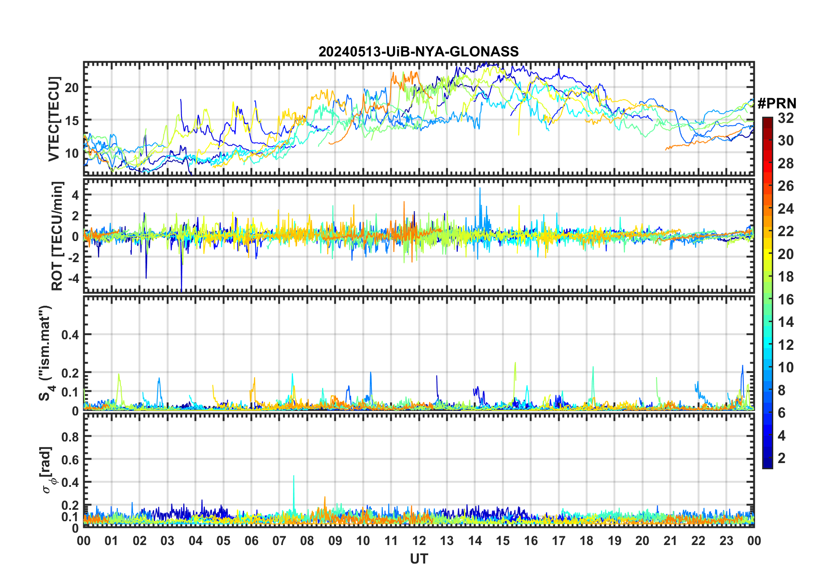Click the colorbar tick label 18

click(x=786, y=277)
